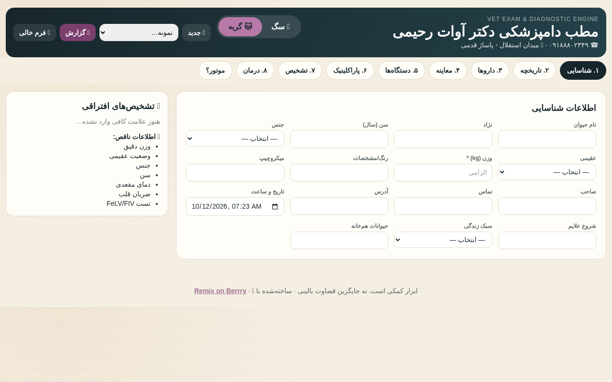Expand the جنس sex dropdown
The width and height of the screenshot is (612, 382).
(235, 138)
